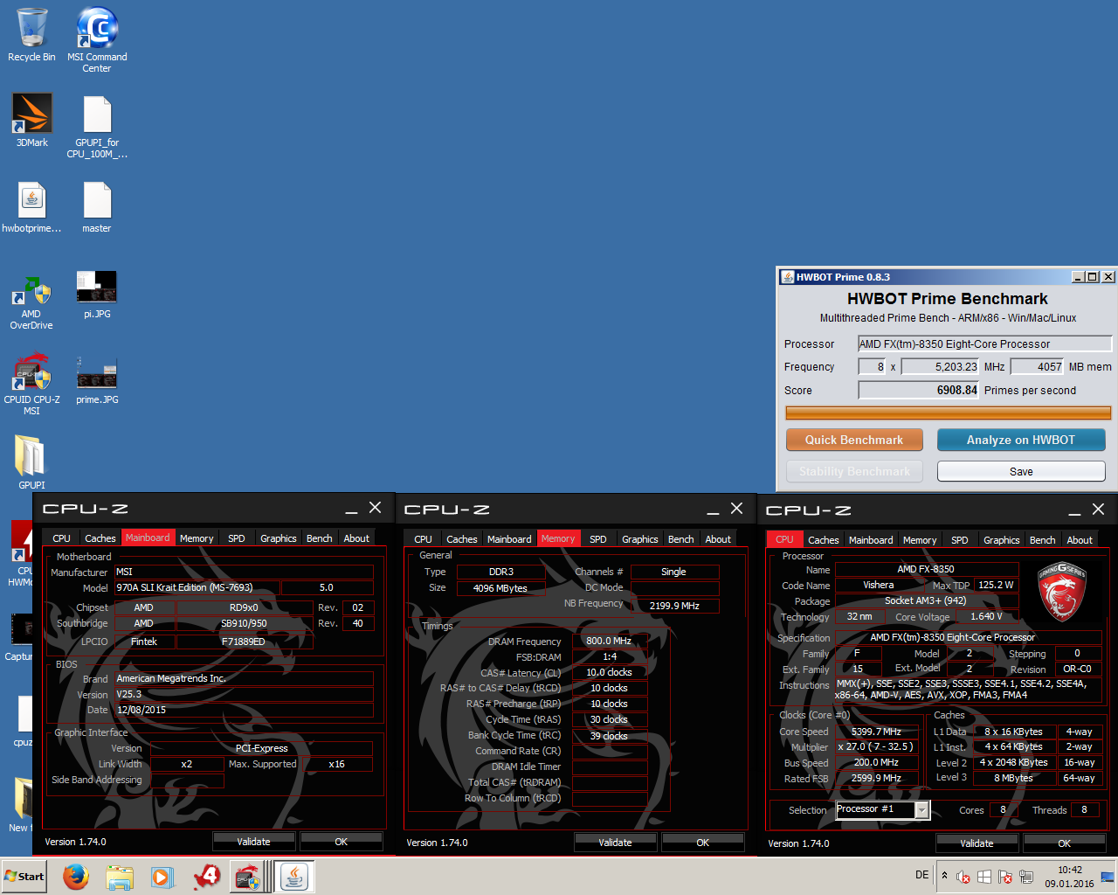Open Bench tab in left CPU-Z window
The width and height of the screenshot is (1118, 895).
[x=319, y=538]
